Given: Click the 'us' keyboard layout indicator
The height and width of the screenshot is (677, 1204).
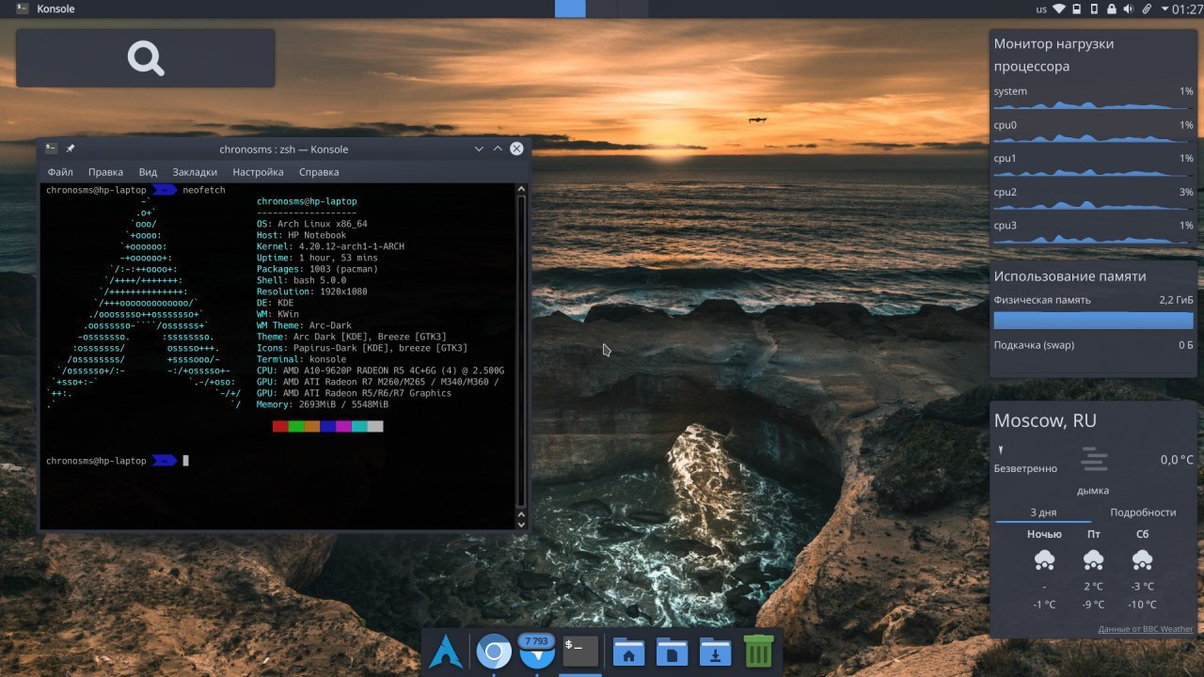Looking at the screenshot, I should [1041, 9].
